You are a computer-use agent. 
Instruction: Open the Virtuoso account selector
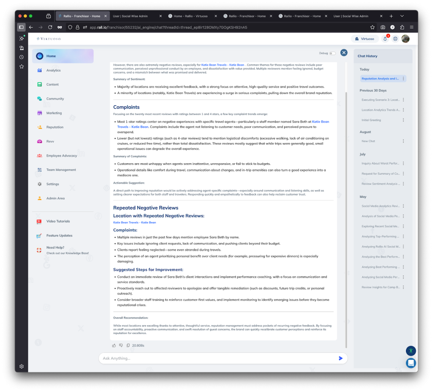coord(364,39)
